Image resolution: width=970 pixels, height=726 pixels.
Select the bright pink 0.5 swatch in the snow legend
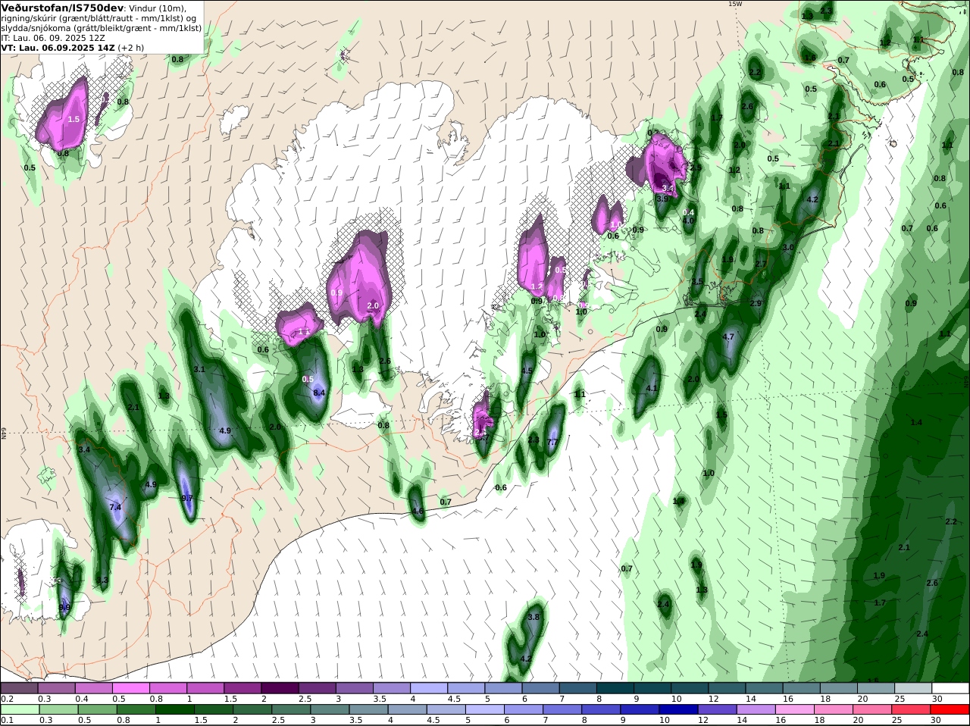130,688
